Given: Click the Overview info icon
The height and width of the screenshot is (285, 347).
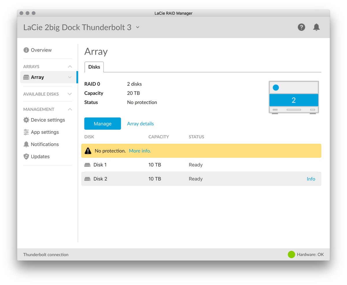Looking at the screenshot, I should click(26, 50).
